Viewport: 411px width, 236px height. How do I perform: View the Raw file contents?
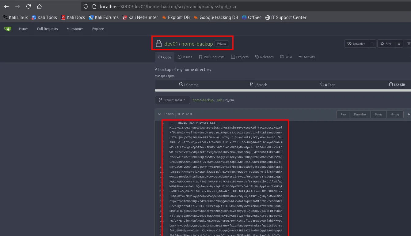tap(343, 114)
